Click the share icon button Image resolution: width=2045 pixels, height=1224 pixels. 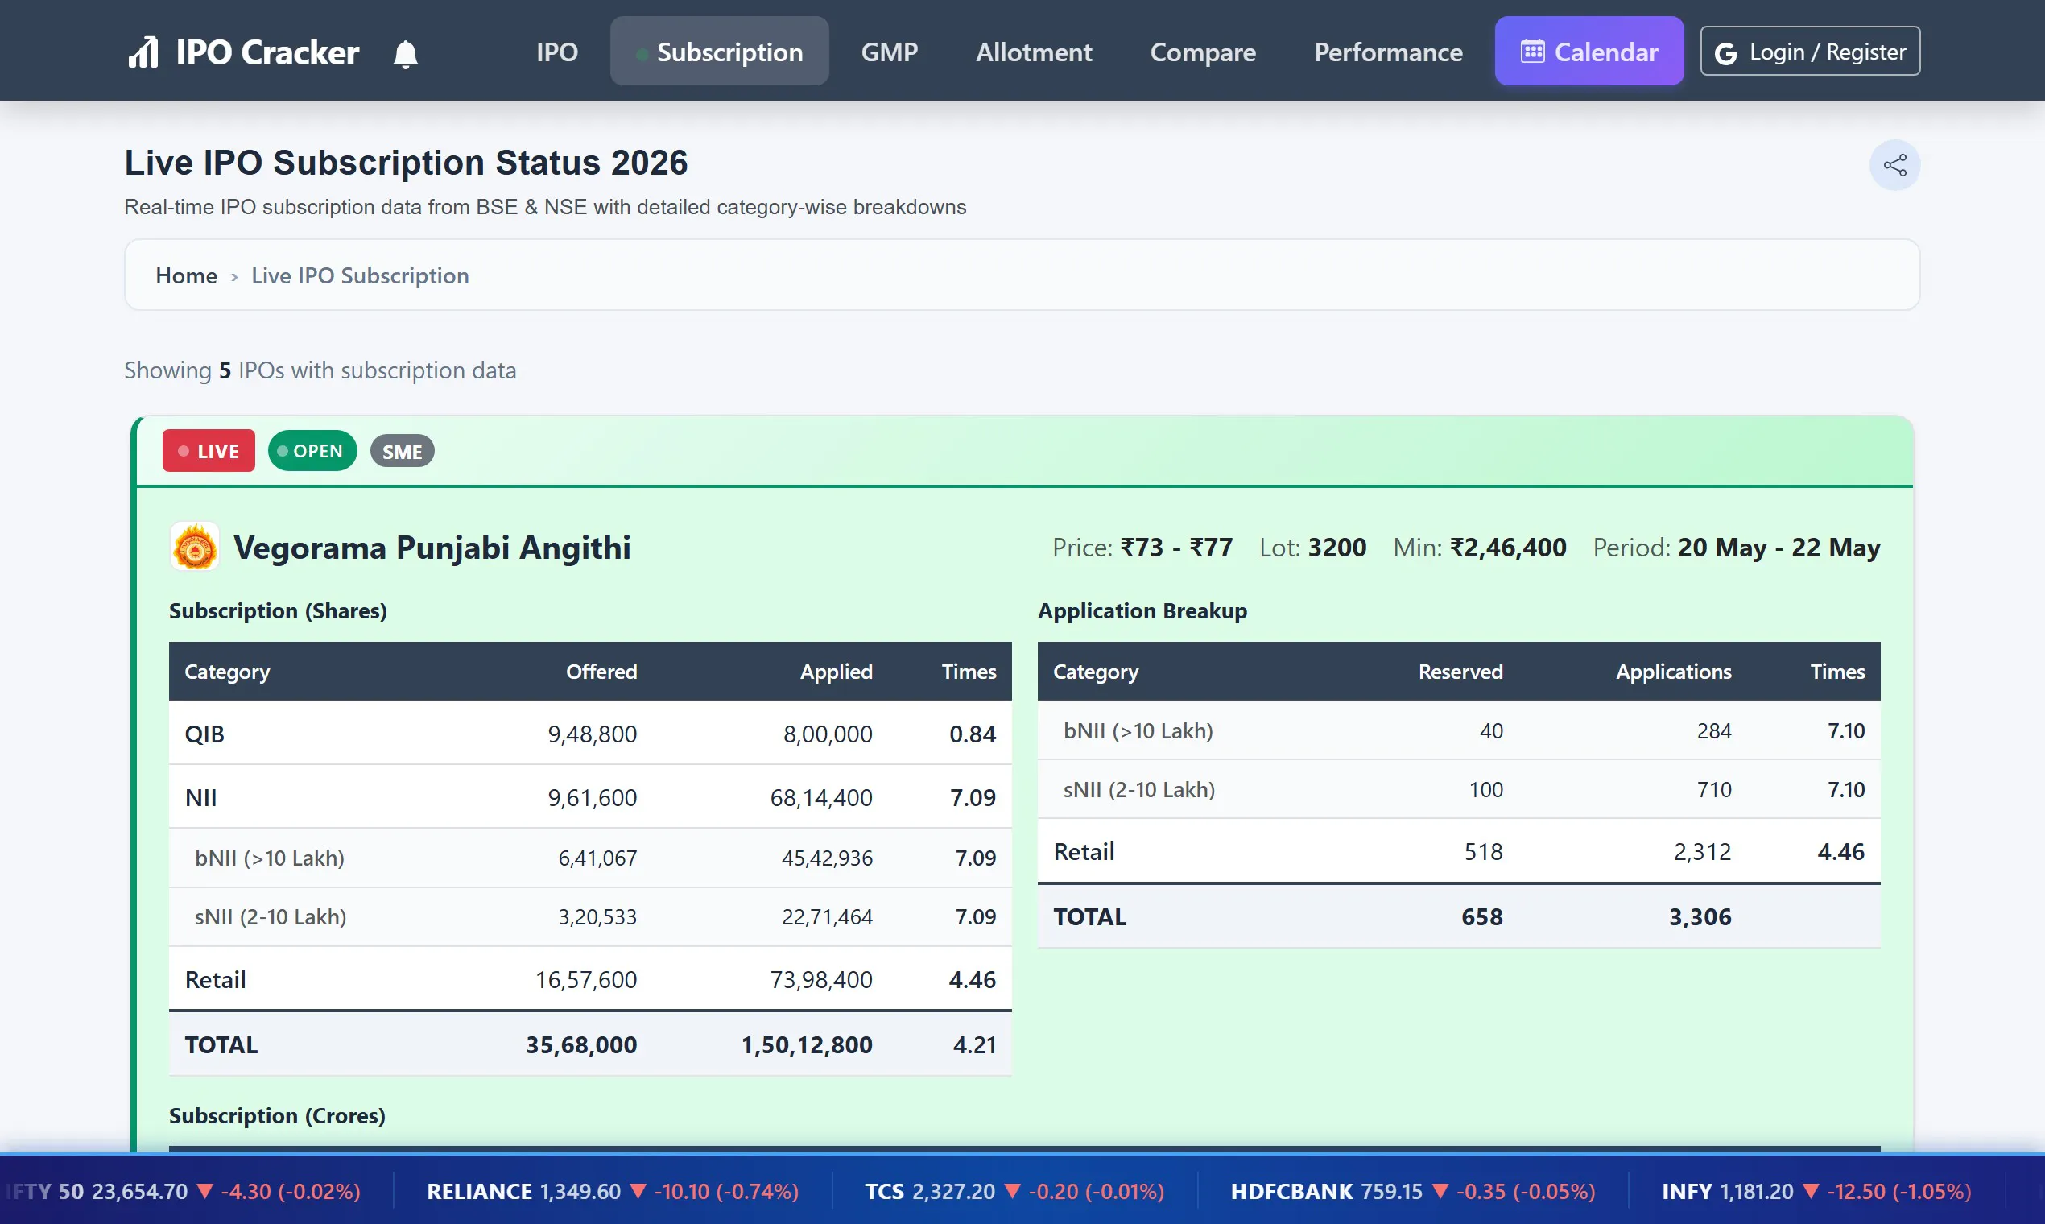1894,165
